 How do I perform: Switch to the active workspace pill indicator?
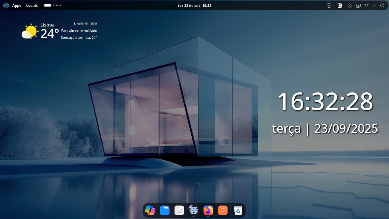(x=48, y=5)
